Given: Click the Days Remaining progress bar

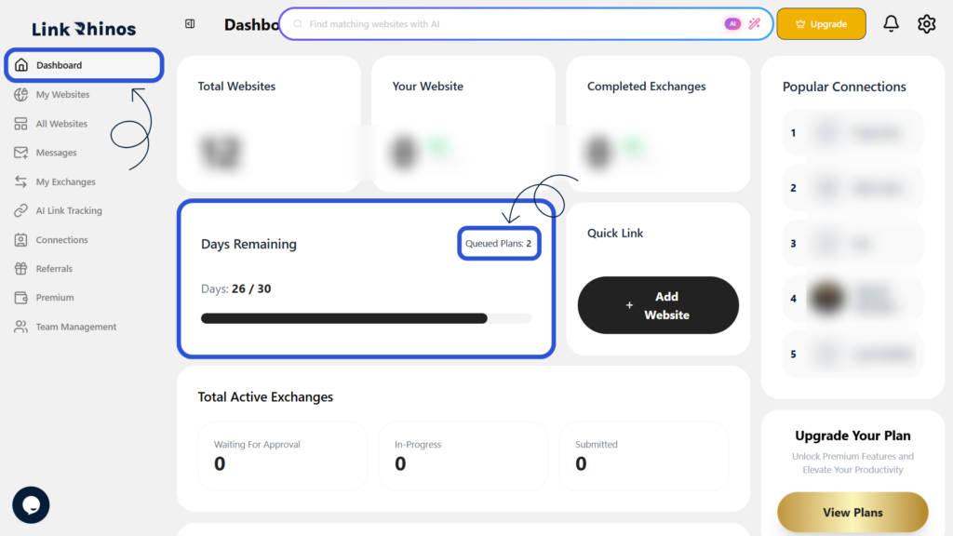Looking at the screenshot, I should (366, 318).
